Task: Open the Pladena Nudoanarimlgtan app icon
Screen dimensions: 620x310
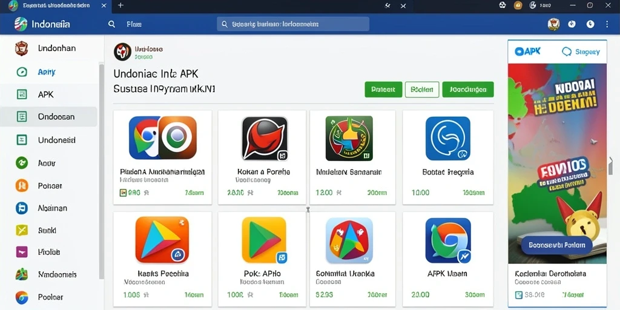Action: [162, 138]
